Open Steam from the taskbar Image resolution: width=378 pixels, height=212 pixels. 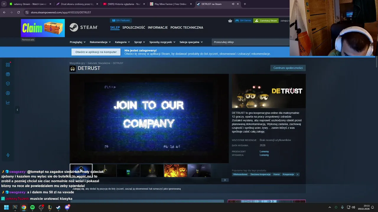58,207
